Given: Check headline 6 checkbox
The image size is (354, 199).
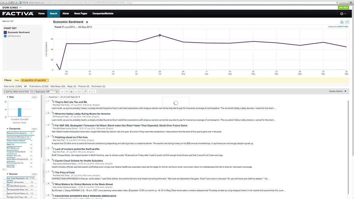Looking at the screenshot, I should tap(46, 160).
